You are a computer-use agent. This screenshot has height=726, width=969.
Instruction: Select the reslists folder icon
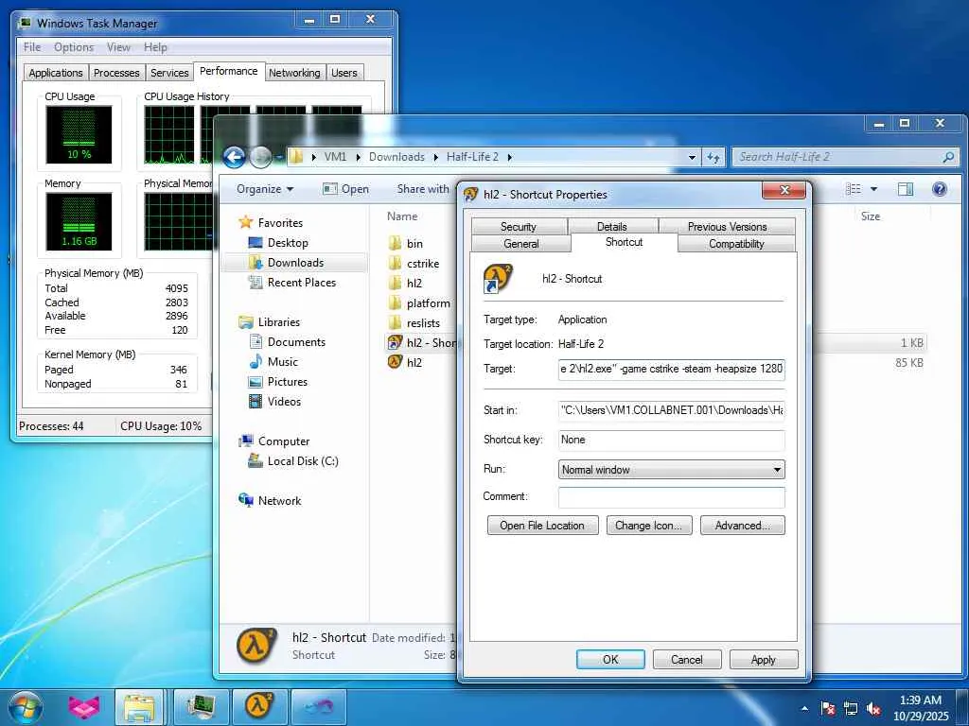[395, 322]
